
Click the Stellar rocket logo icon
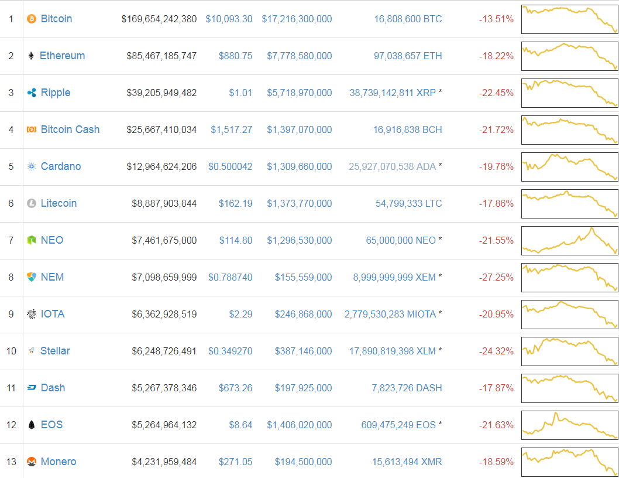click(x=31, y=351)
